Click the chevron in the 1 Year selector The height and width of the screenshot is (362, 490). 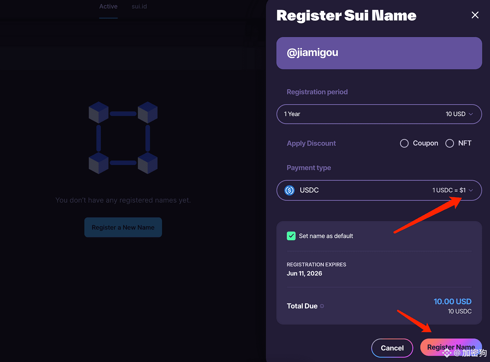[471, 114]
